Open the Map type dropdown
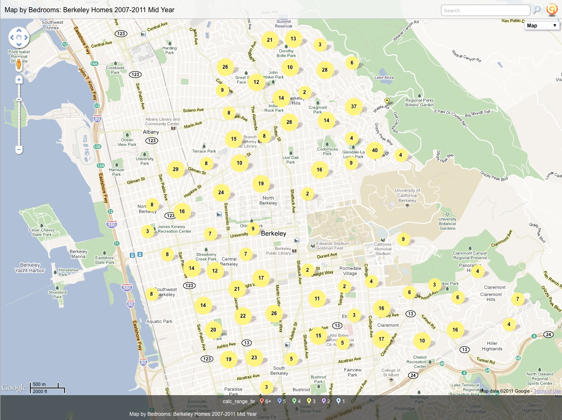The height and width of the screenshot is (420, 562). coord(542,26)
